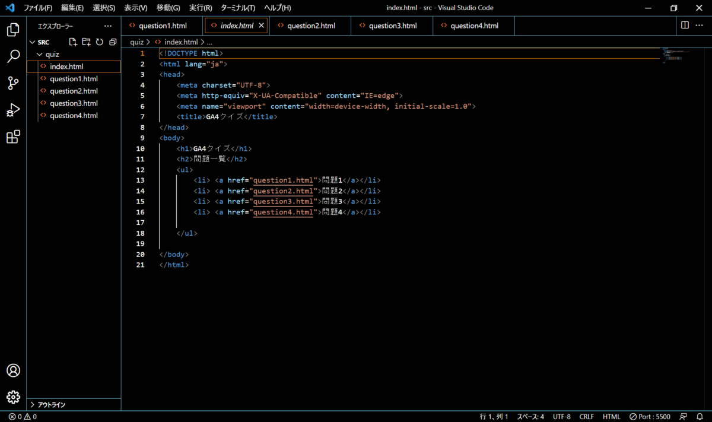The image size is (712, 422).
Task: Click the </html> closing tag line
Action: click(174, 265)
